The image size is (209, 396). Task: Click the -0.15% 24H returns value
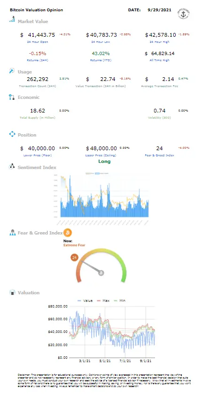[x=38, y=53]
